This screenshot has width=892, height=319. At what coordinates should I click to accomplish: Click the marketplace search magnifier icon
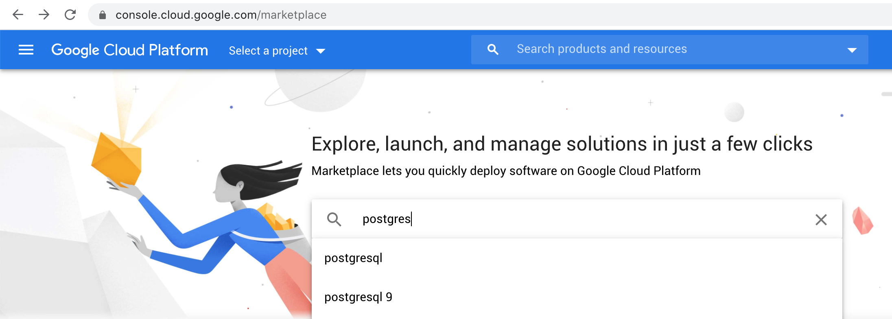(334, 219)
